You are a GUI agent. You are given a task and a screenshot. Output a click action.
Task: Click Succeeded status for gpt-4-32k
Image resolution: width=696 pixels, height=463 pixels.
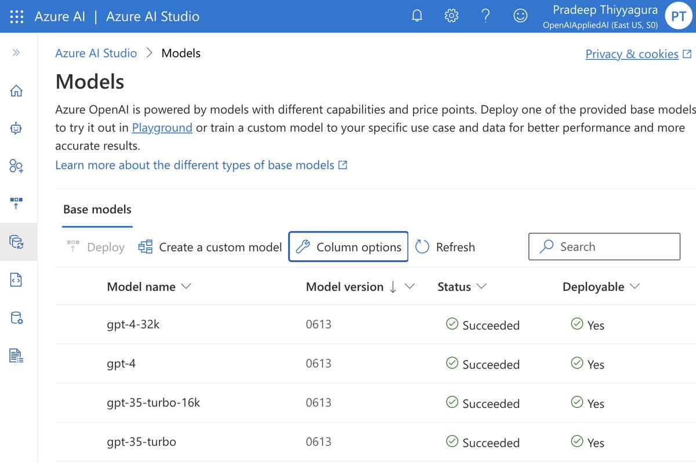[483, 325]
